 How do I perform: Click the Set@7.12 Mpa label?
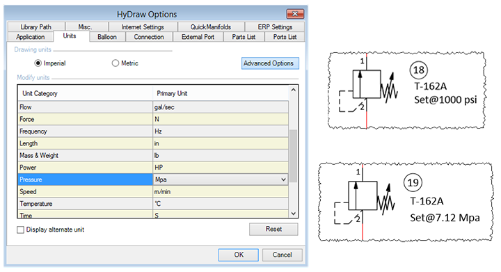tap(445, 218)
